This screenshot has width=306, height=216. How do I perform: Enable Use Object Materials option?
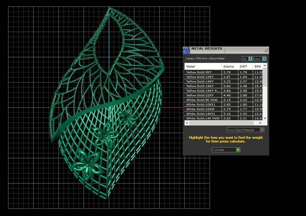click(x=245, y=130)
